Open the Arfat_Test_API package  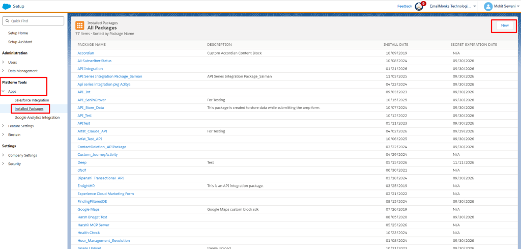click(x=90, y=139)
